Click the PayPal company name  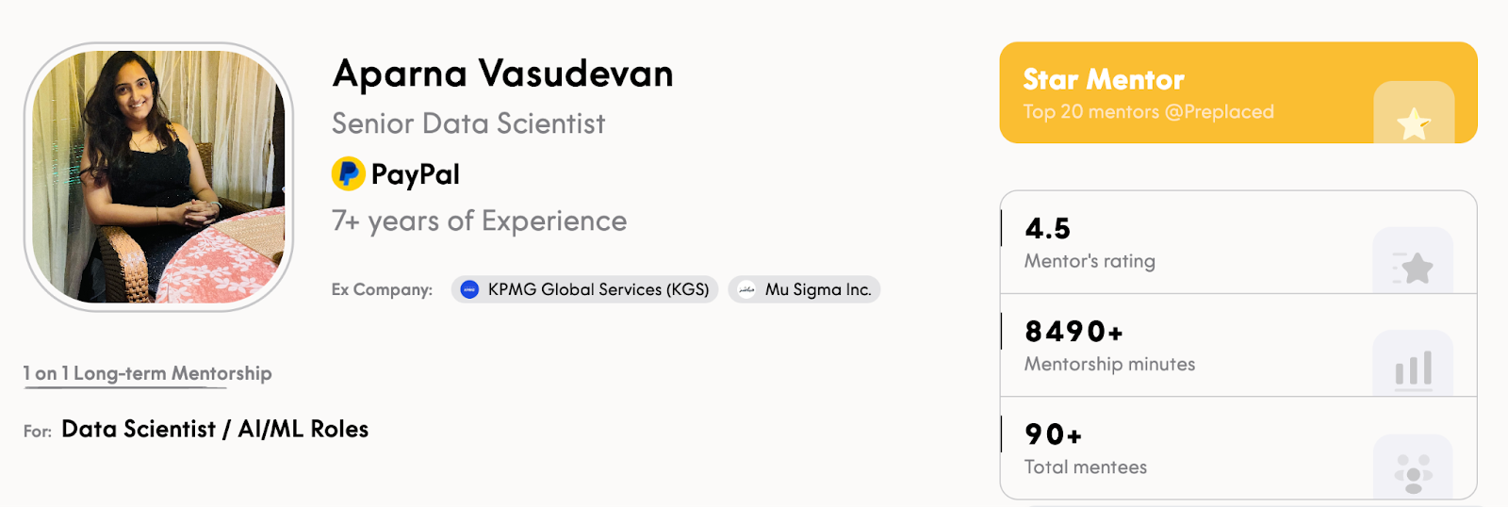point(416,174)
